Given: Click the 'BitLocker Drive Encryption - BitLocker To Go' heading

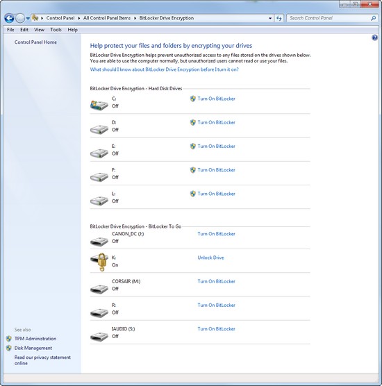Looking at the screenshot, I should point(135,226).
